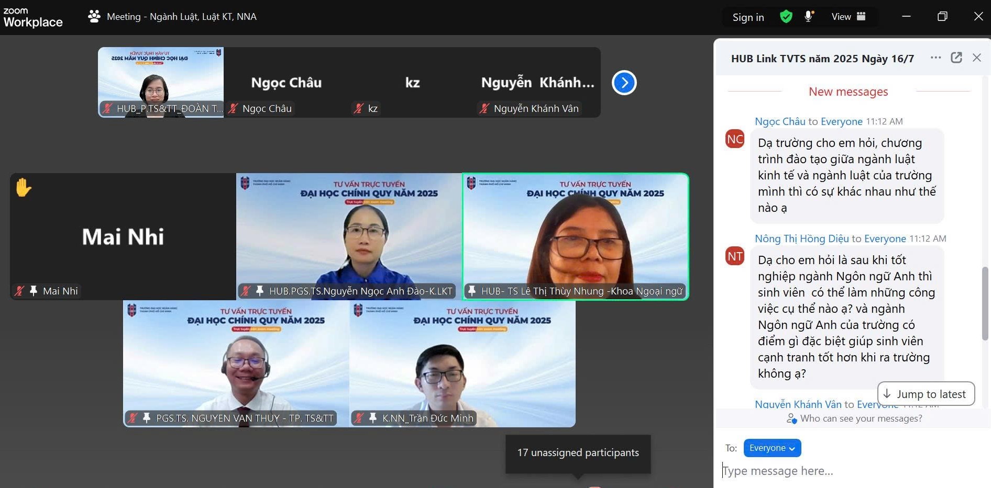Click Jump to latest button in chat
991x488 pixels.
(x=926, y=394)
